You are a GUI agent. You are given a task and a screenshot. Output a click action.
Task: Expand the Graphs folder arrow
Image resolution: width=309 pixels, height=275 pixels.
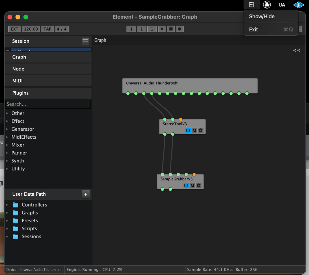[7, 213]
